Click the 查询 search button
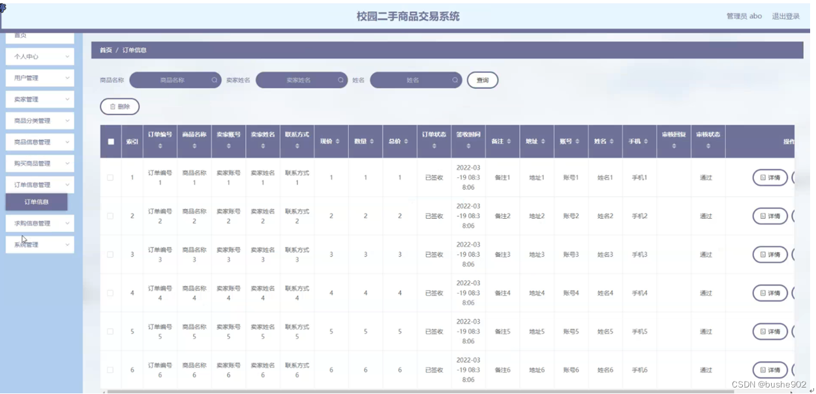816x394 pixels. 483,80
